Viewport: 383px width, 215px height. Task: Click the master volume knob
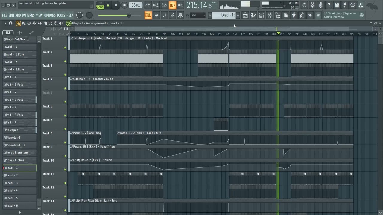tap(80, 15)
